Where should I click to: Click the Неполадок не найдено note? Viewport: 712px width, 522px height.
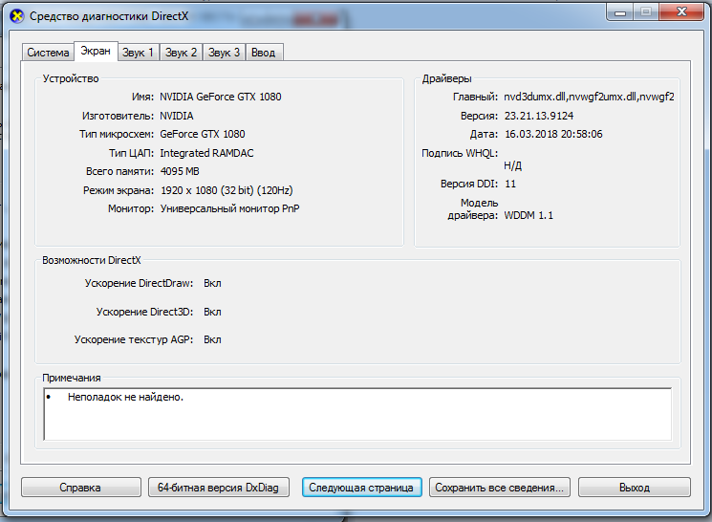click(125, 397)
